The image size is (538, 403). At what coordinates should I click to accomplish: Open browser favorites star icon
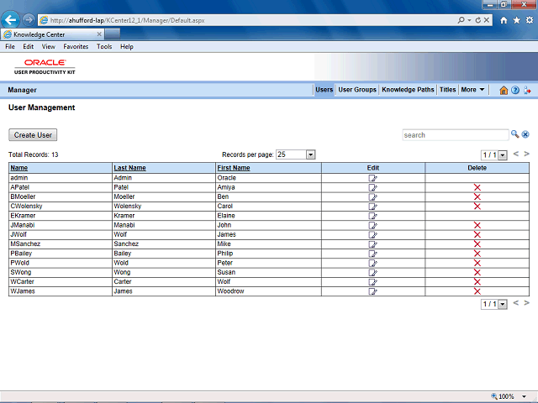click(x=516, y=20)
